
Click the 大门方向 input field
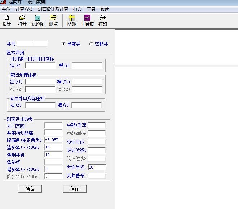(53, 125)
